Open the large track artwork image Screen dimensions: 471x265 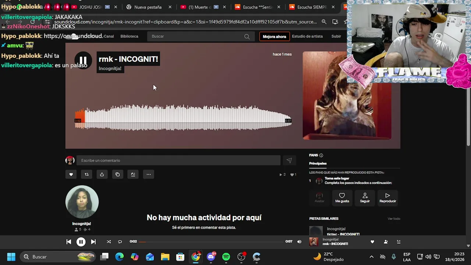tap(347, 96)
